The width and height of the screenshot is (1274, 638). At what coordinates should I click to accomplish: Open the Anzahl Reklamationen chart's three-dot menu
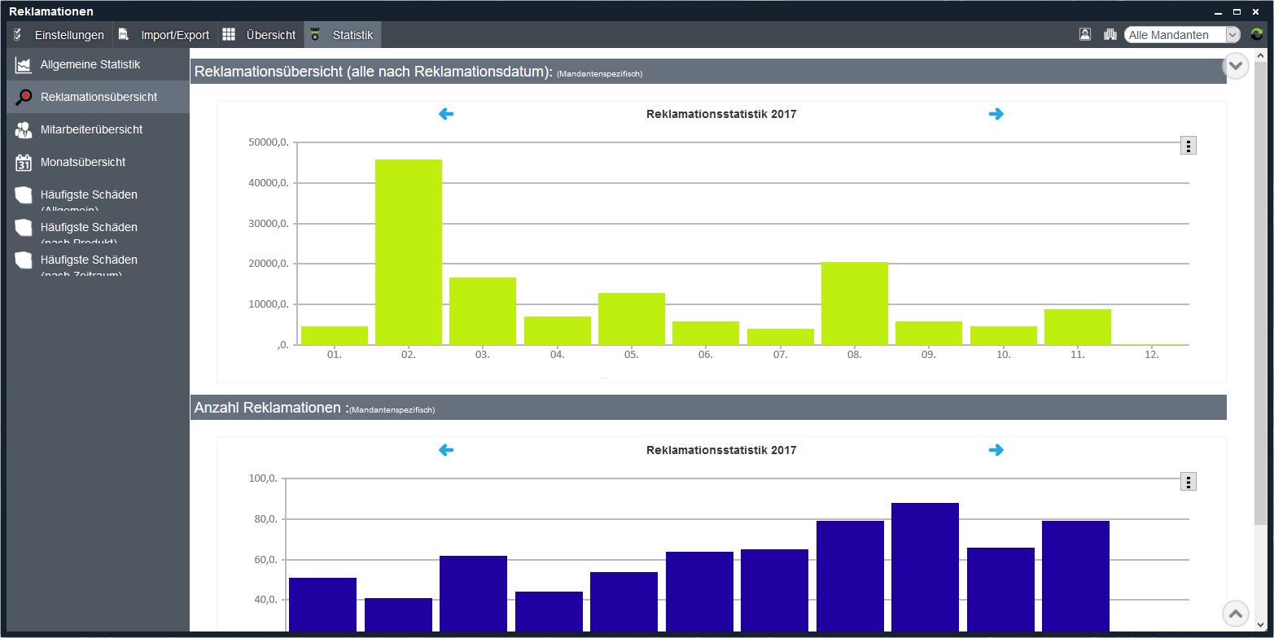[x=1189, y=482]
